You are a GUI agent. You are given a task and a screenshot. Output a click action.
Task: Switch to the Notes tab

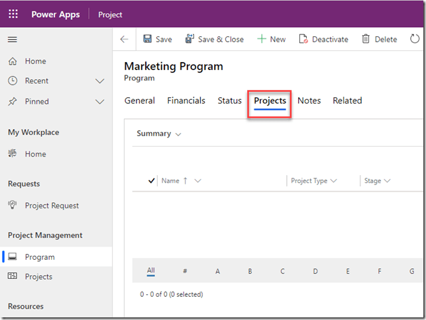pos(309,100)
